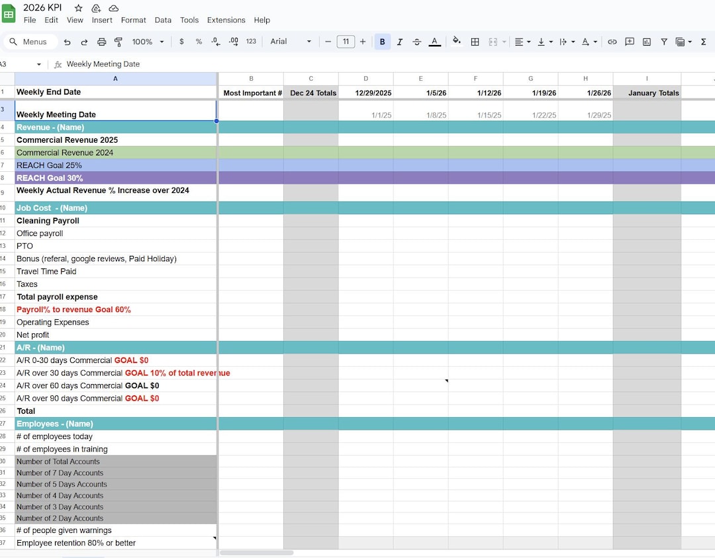The height and width of the screenshot is (558, 715).
Task: Open text wrapping dropdown
Action: (x=567, y=42)
